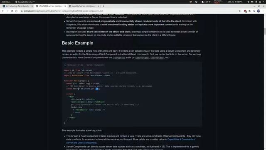Open Capabilities & Constraints of Server link
This screenshot has height=150, width=266.
tap(131, 141)
